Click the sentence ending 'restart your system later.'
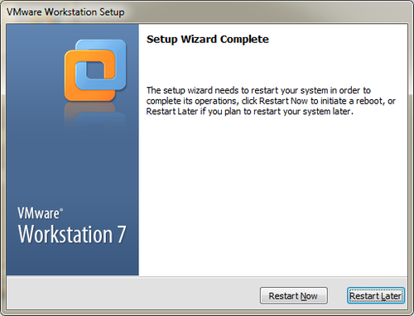 pyautogui.click(x=249, y=112)
